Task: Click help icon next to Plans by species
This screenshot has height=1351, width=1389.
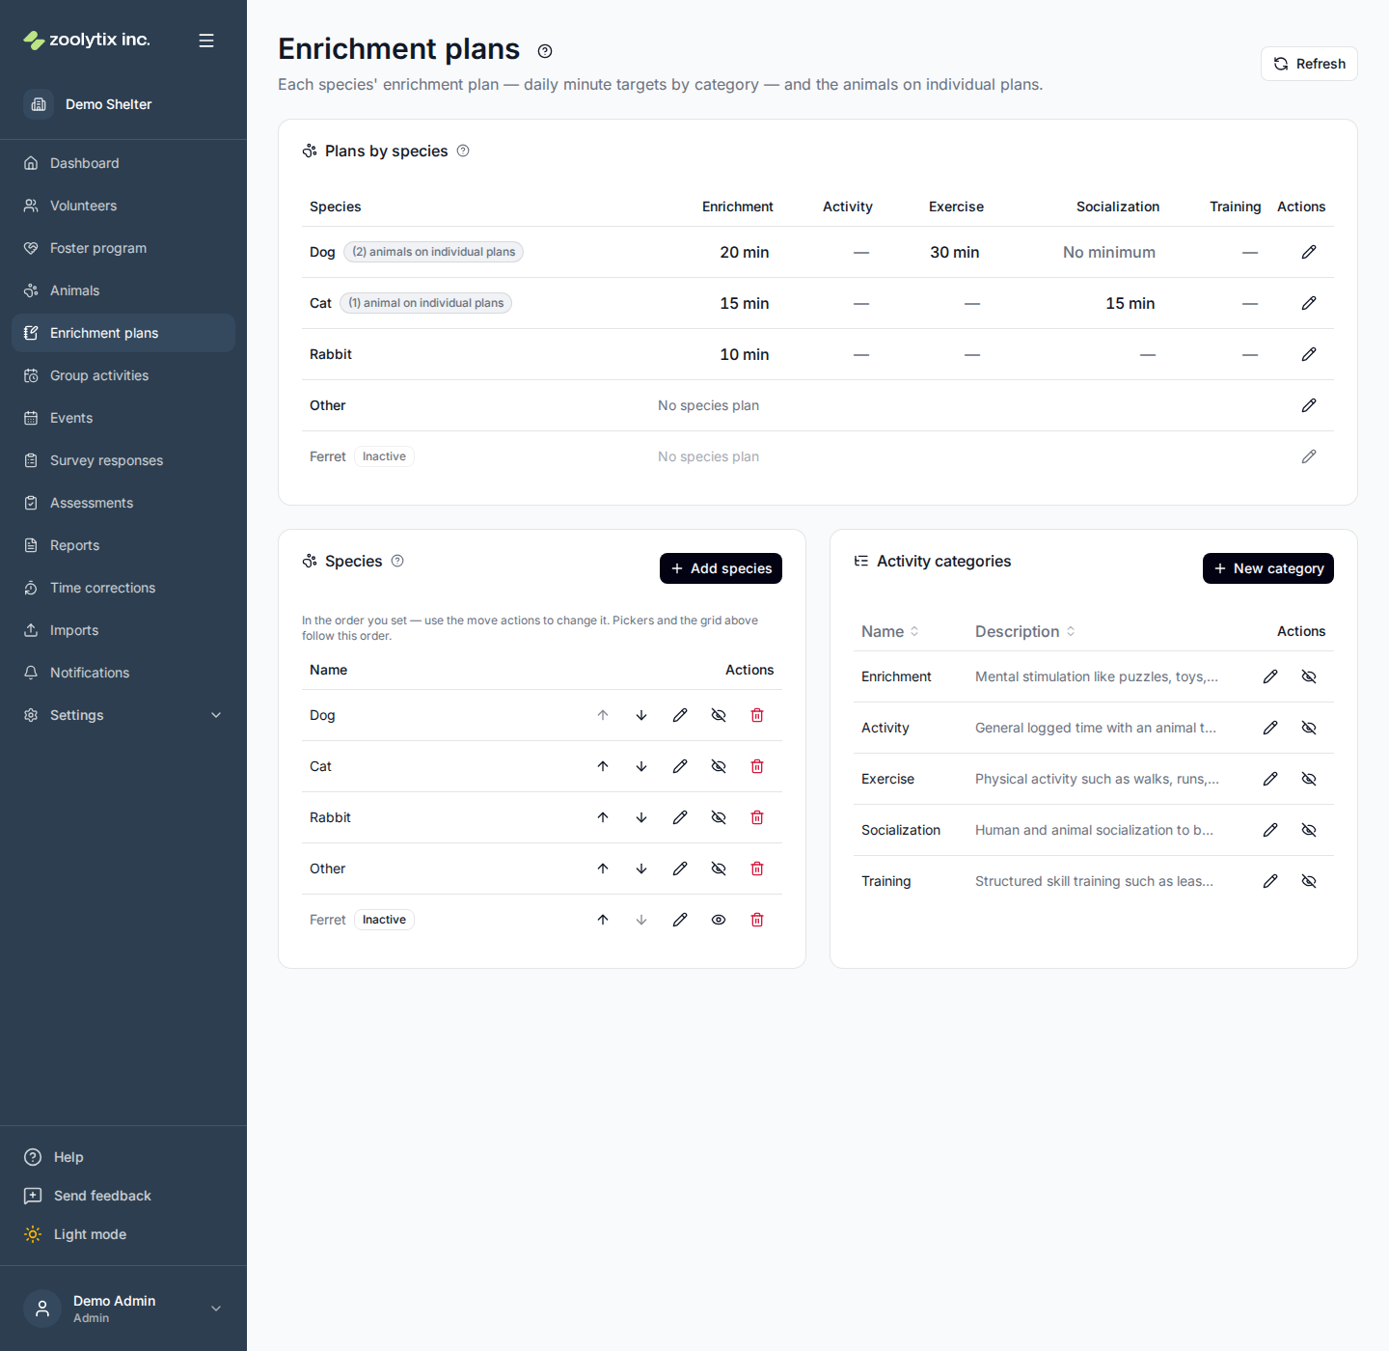Action: click(x=463, y=151)
